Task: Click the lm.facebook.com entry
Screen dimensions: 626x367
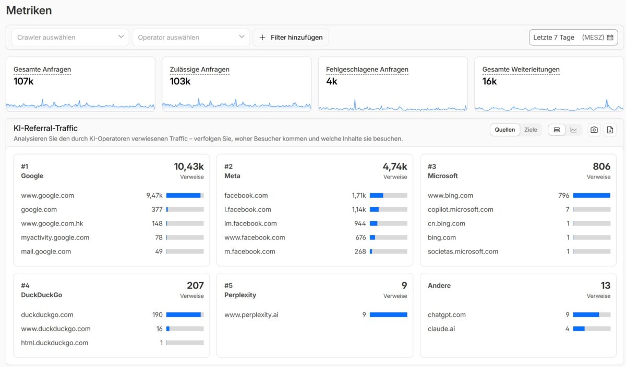Action: click(250, 223)
